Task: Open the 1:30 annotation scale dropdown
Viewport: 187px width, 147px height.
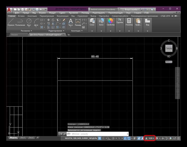Action: (x=151, y=138)
